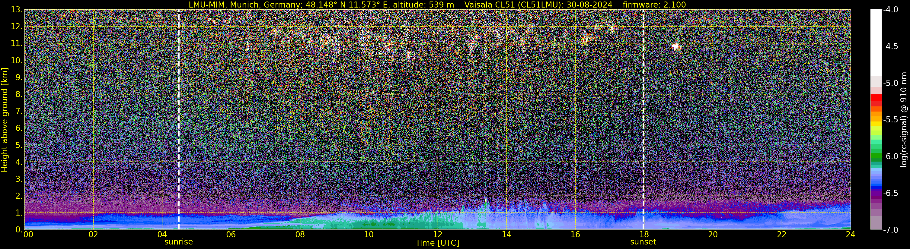The width and height of the screenshot is (910, 249).
Task: Click the y-axis tick label '3.'
Action: tap(19, 179)
